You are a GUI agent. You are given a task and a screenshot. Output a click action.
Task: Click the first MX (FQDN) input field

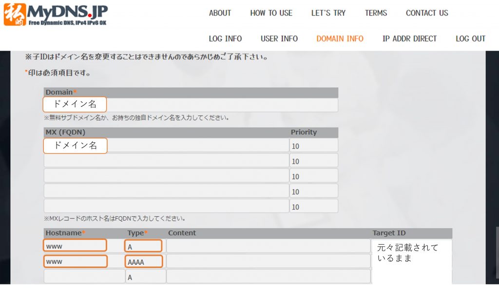[167, 145]
